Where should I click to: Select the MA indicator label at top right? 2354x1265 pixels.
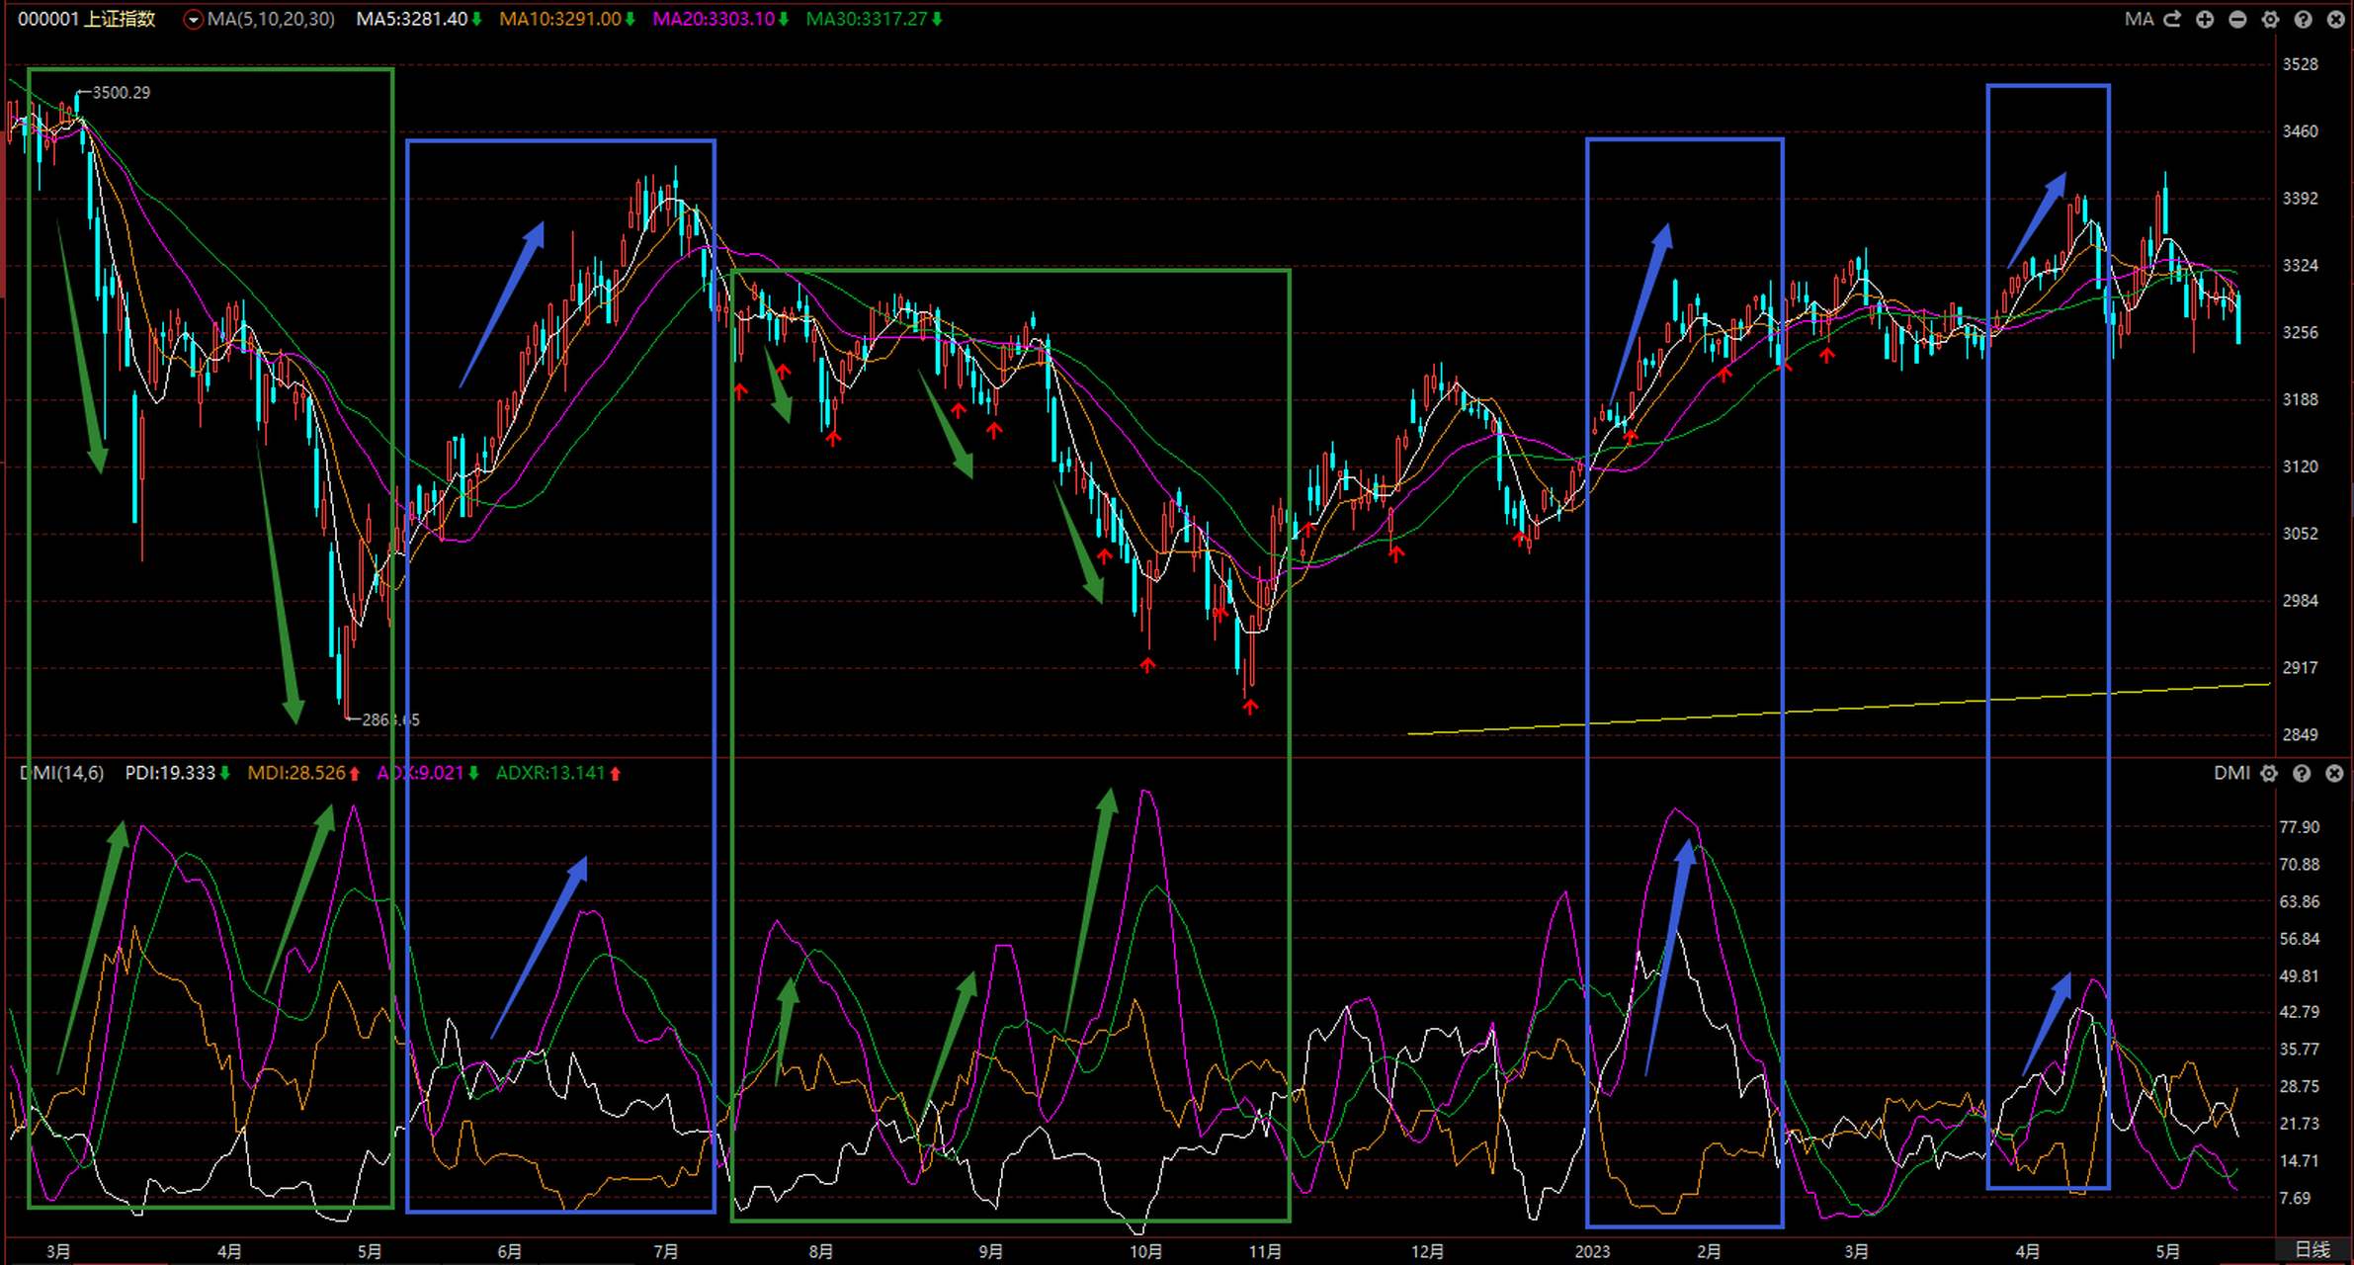pyautogui.click(x=2139, y=19)
